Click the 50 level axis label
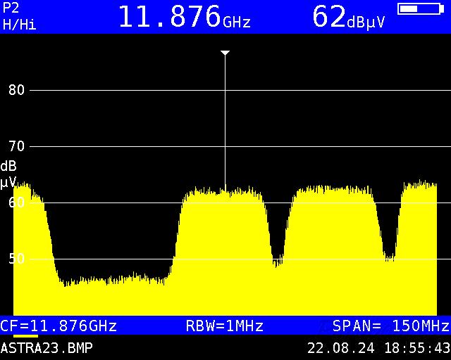The height and width of the screenshot is (360, 451). pos(16,259)
